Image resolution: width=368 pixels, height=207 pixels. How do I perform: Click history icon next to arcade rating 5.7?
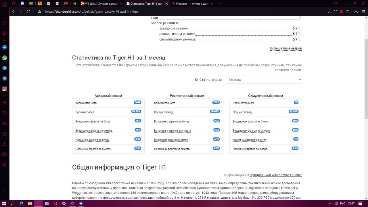click(x=300, y=28)
